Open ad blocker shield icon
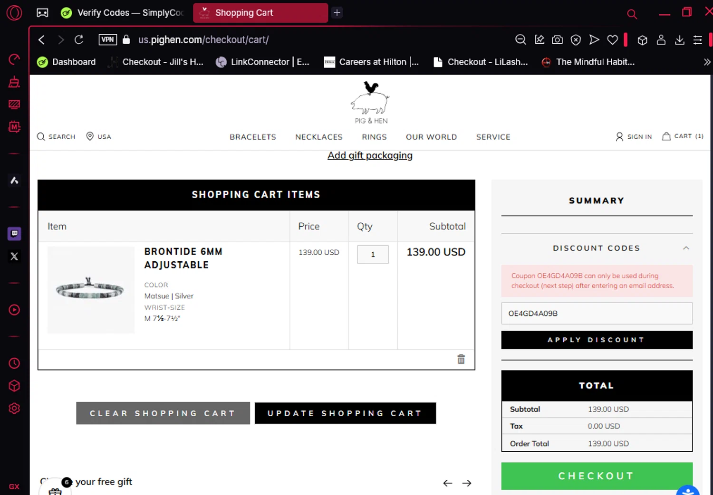Viewport: 713px width, 495px height. point(576,40)
